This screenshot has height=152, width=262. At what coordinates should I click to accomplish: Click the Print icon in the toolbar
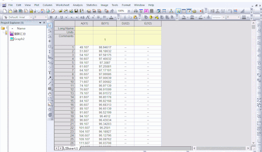136,11
